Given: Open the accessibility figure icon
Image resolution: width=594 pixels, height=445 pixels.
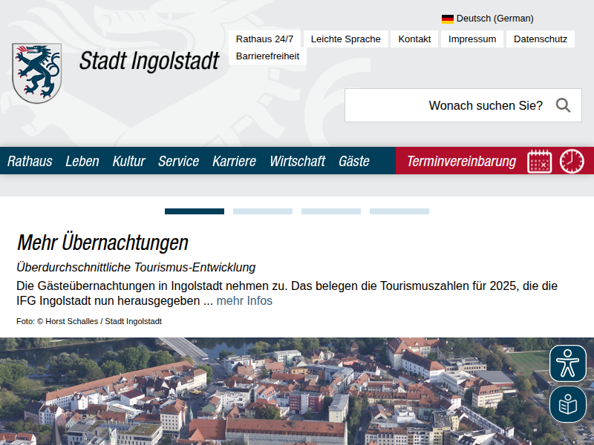Looking at the screenshot, I should click(568, 363).
